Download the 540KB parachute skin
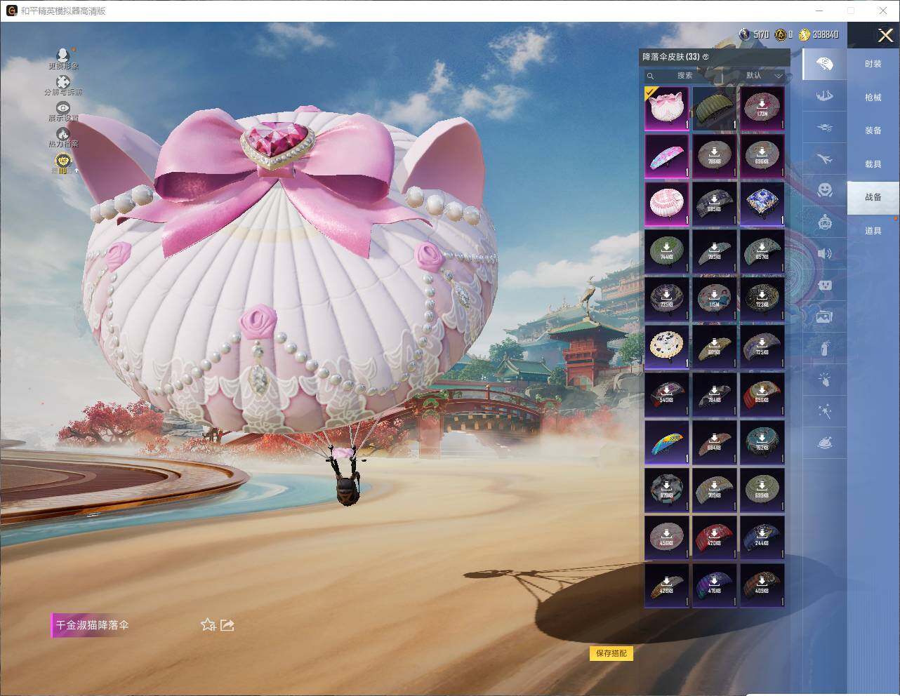The width and height of the screenshot is (900, 696). 666,394
